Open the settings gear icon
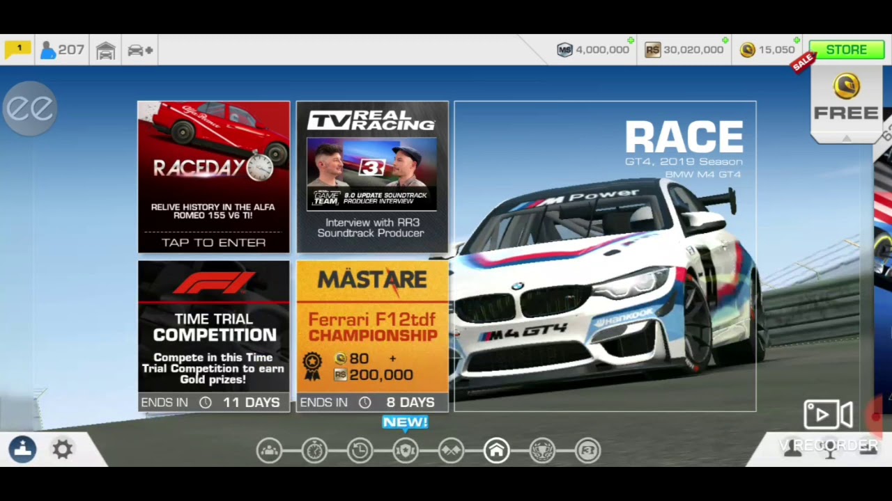The height and width of the screenshot is (501, 892). point(63,449)
